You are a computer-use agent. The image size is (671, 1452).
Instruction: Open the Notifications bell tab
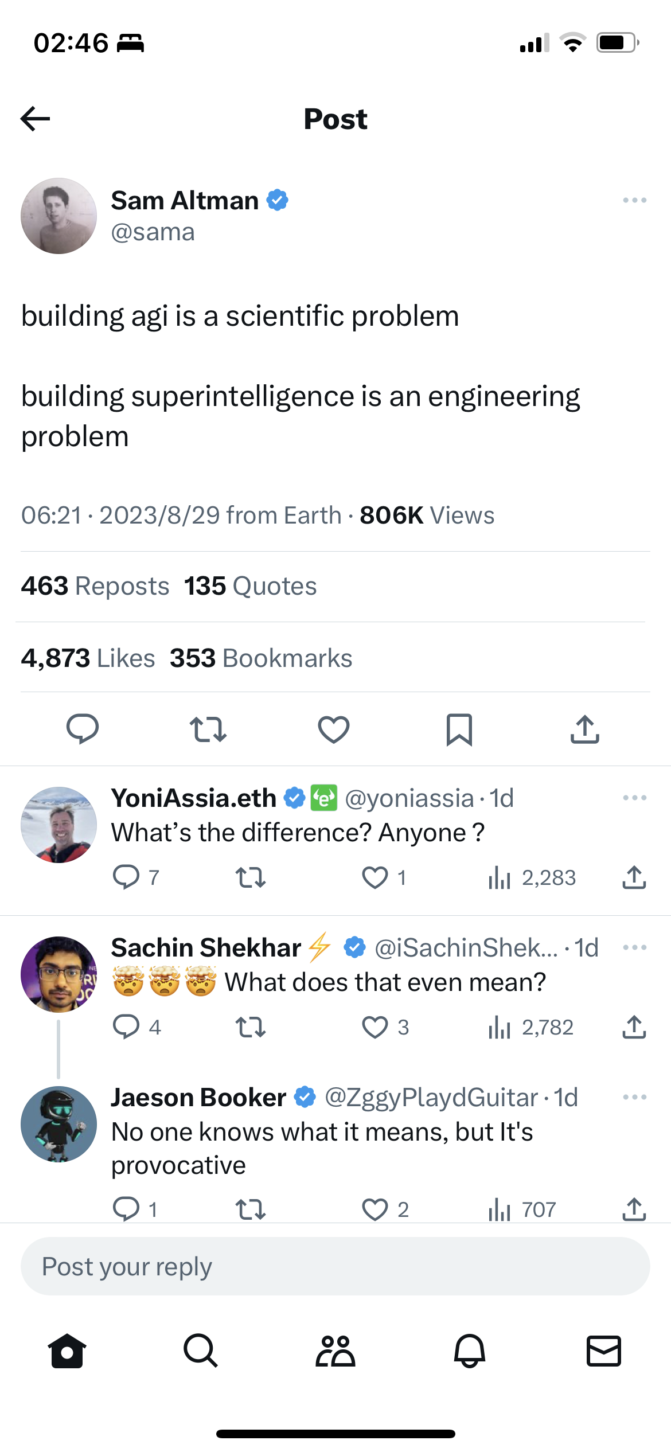click(470, 1350)
